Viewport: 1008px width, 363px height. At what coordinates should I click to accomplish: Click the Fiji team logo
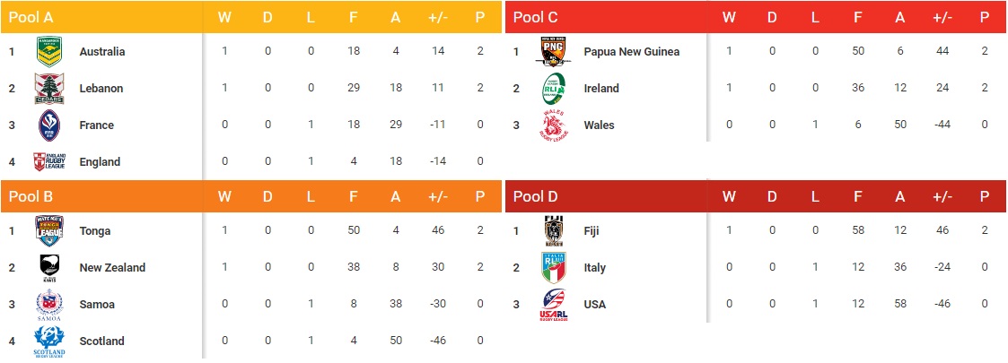[x=553, y=231]
